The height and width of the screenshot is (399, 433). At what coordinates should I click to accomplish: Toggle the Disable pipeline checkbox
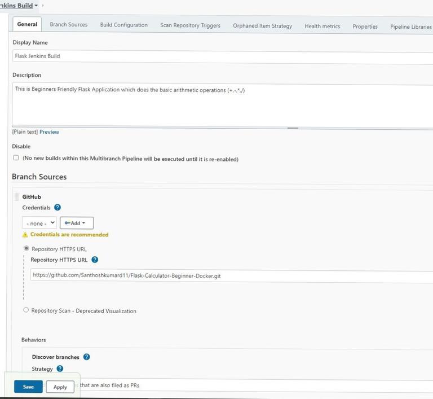pyautogui.click(x=16, y=157)
